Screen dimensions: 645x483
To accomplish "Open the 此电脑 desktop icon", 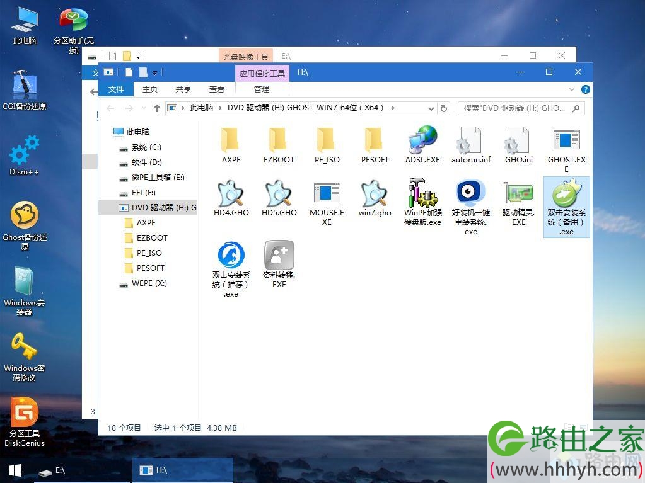I will (x=24, y=25).
